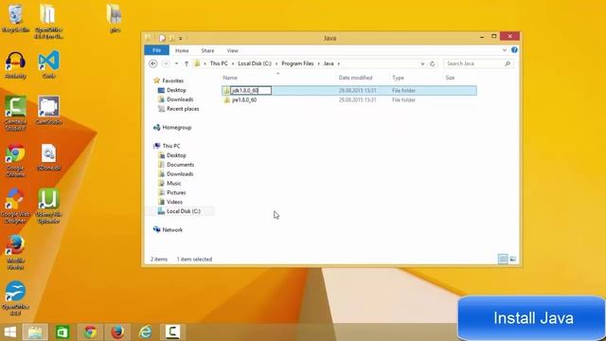This screenshot has width=606, height=341.
Task: Sort by Date modified column header
Action: pyautogui.click(x=355, y=78)
